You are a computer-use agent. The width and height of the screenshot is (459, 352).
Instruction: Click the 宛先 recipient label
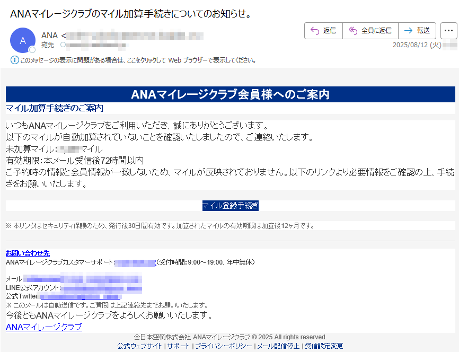(x=47, y=45)
